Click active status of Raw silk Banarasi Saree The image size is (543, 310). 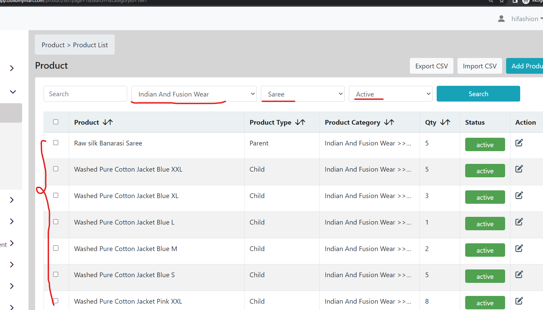(485, 145)
